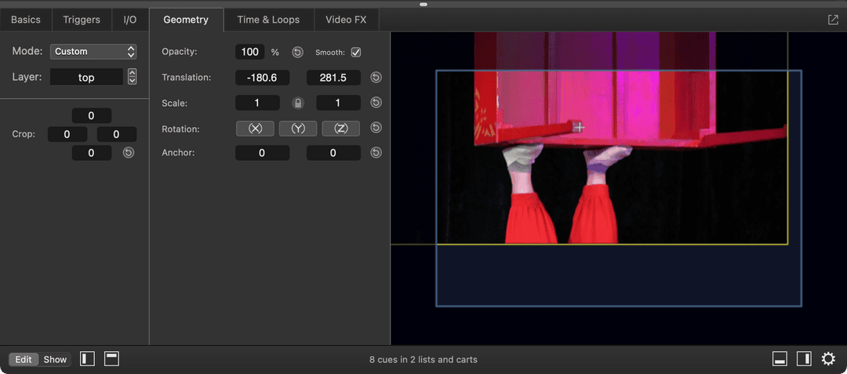This screenshot has height=374, width=847.
Task: Switch to the Video FX tab
Action: [x=346, y=20]
